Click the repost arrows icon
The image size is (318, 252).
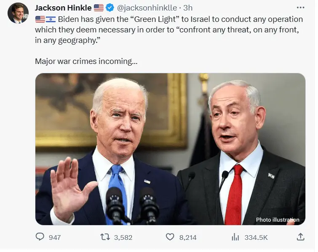click(105, 237)
